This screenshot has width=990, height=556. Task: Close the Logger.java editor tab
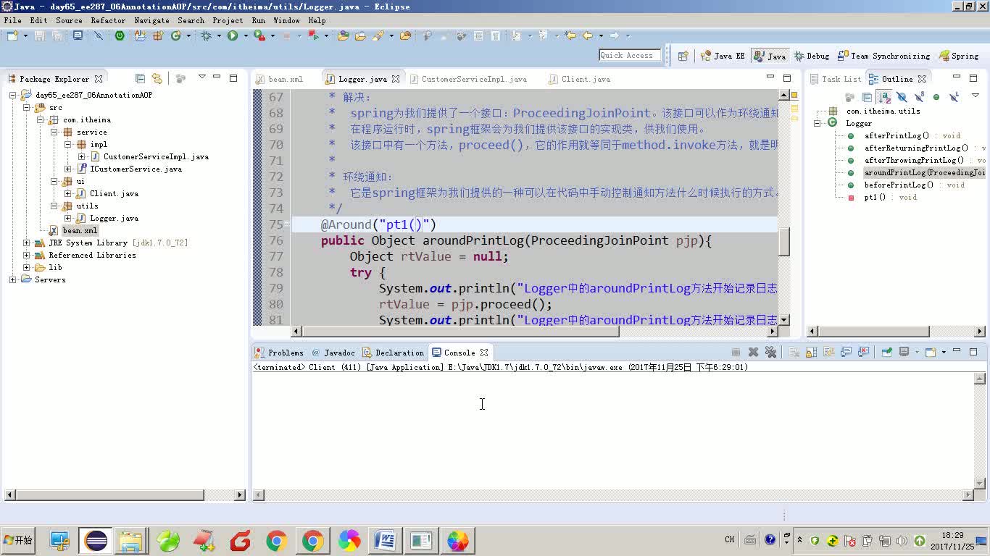pos(396,79)
